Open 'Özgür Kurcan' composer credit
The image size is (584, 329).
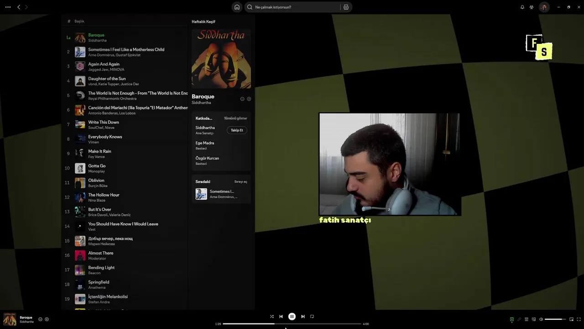[207, 158]
